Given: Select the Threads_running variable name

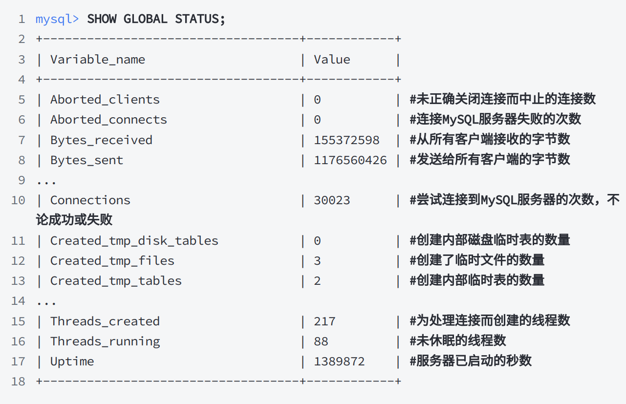Looking at the screenshot, I should [x=105, y=341].
